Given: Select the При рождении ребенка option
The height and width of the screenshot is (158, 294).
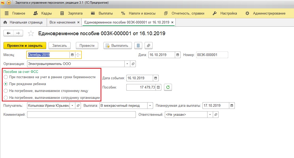Looking at the screenshot, I should [25, 84].
